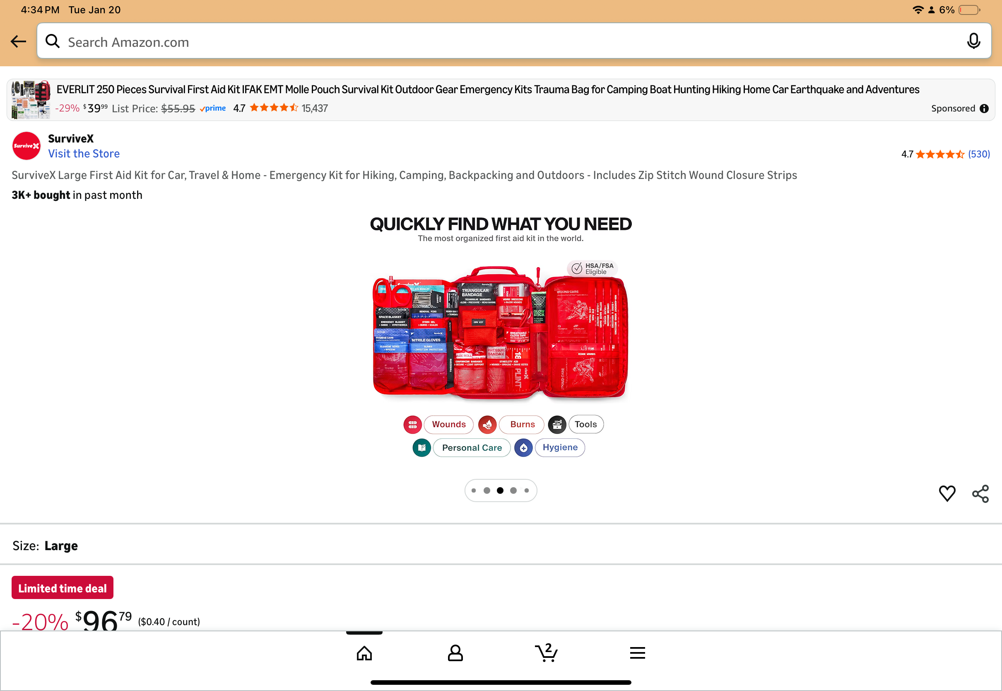Select the second image carousel dot
This screenshot has width=1002, height=691.
487,490
